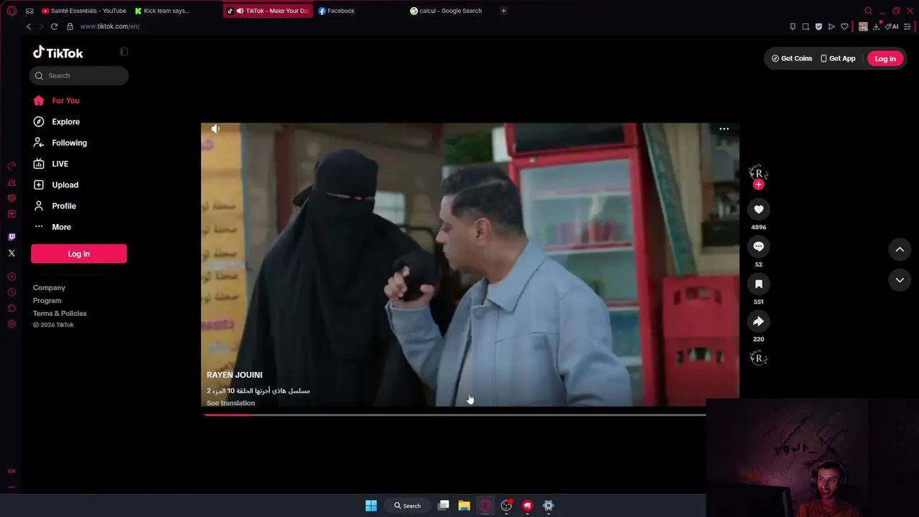Open OBS Studio from the taskbar
This screenshot has width=919, height=517.
click(x=506, y=506)
